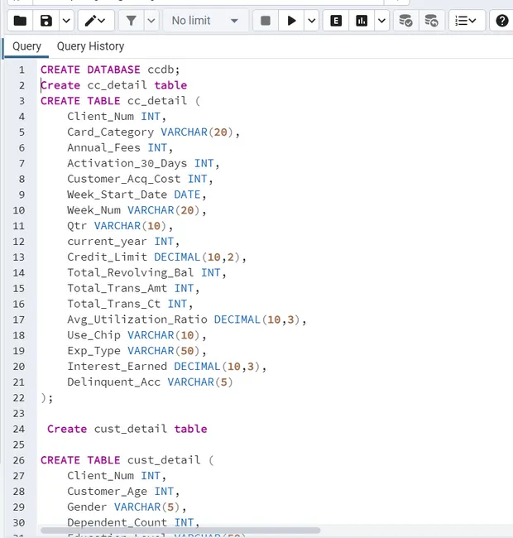This screenshot has width=513, height=538.
Task: Click the closing ');' on line 22
Action: pyautogui.click(x=47, y=398)
